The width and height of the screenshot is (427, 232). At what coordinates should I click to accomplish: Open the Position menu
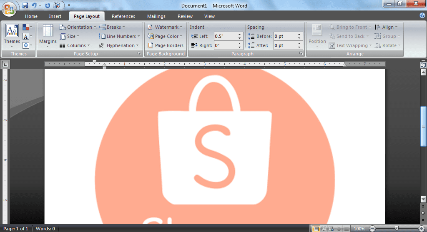[x=317, y=36]
